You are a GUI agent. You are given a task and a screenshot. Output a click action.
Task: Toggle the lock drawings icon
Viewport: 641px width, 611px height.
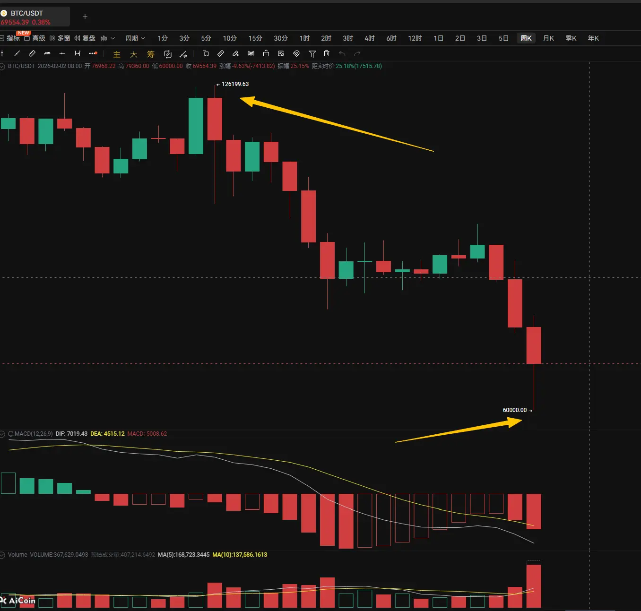(x=266, y=53)
